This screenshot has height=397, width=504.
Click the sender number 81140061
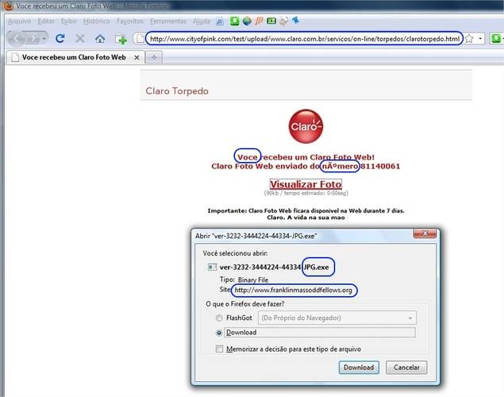[x=380, y=166]
